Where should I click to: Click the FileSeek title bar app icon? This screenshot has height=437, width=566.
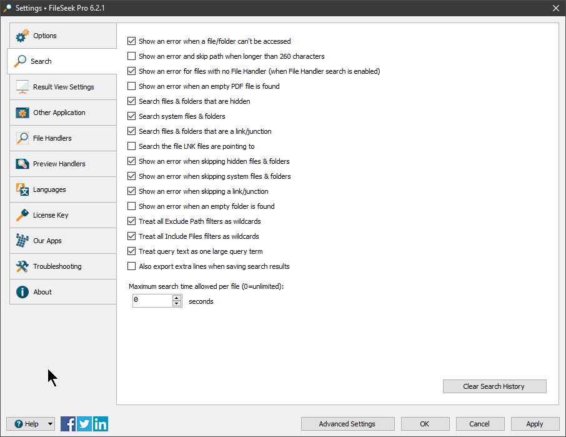7,8
